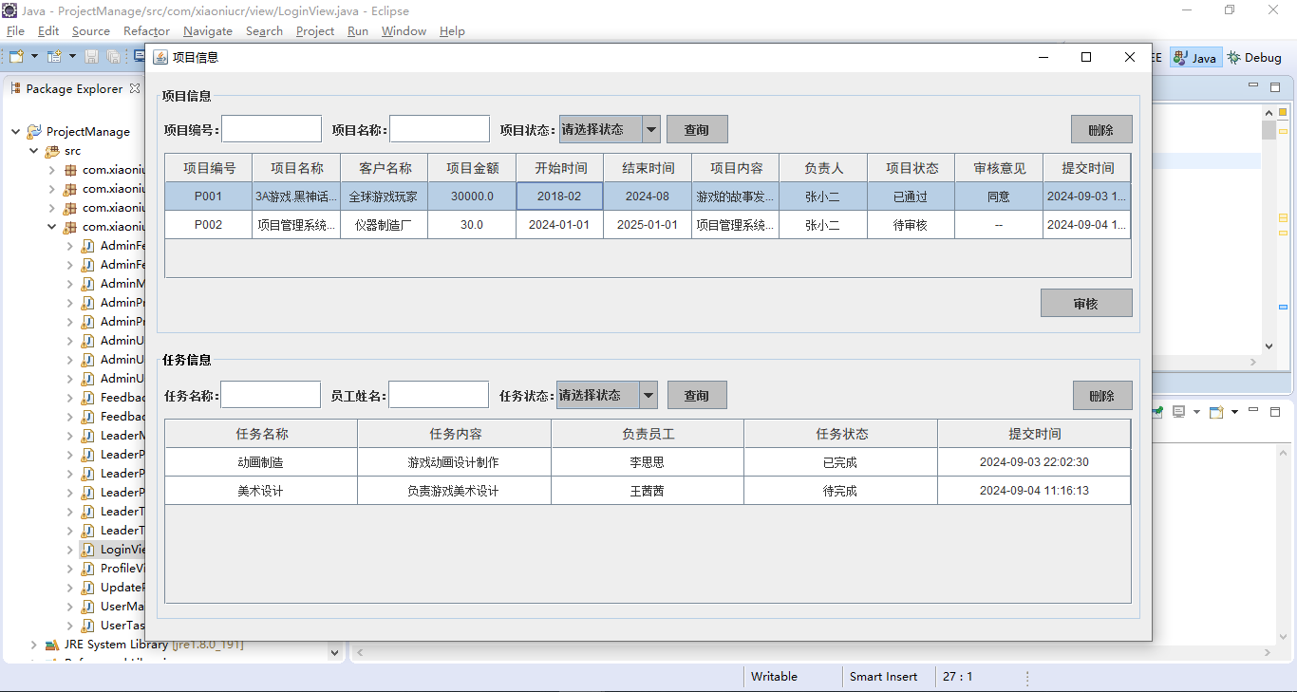Close the Package Explorer view
The width and height of the screenshot is (1297, 692).
(x=135, y=88)
